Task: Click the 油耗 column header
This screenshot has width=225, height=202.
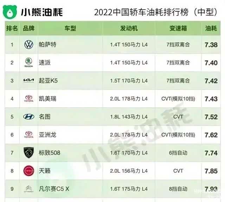Action: 211,29
